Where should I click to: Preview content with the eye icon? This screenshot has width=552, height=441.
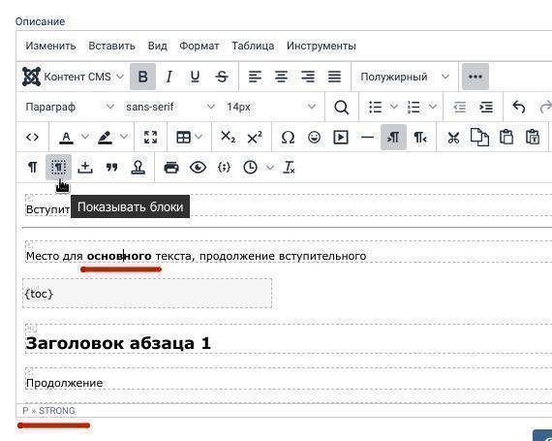click(198, 167)
